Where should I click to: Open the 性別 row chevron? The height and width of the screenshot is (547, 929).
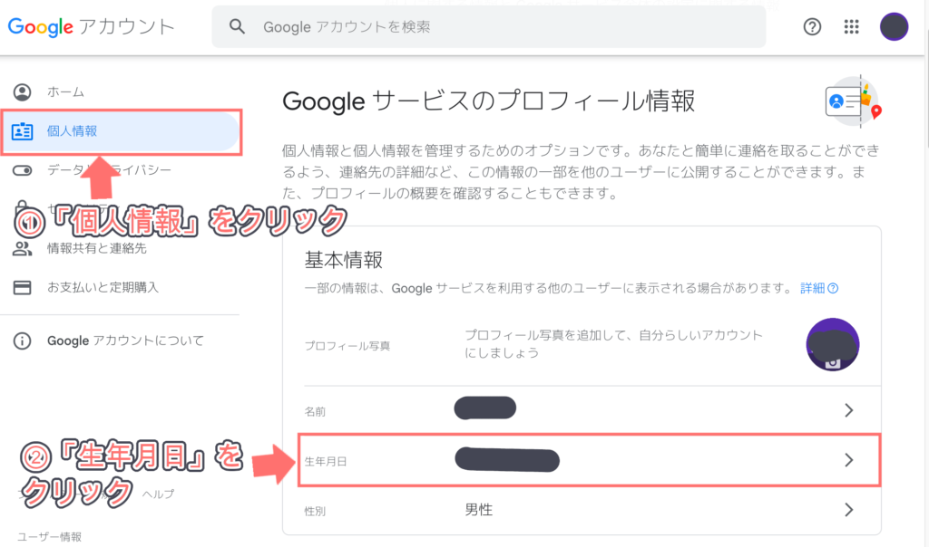pyautogui.click(x=849, y=510)
